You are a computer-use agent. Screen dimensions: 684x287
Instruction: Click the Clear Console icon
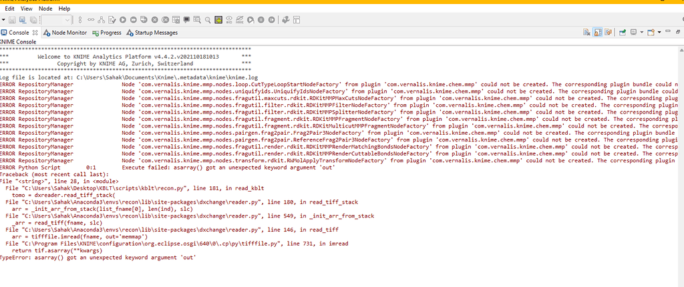point(586,32)
